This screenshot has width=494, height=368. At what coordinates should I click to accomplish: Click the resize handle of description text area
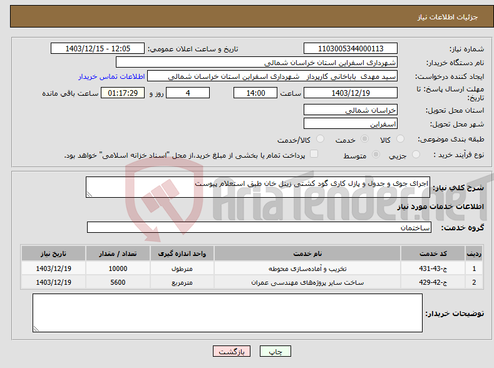point(90,194)
